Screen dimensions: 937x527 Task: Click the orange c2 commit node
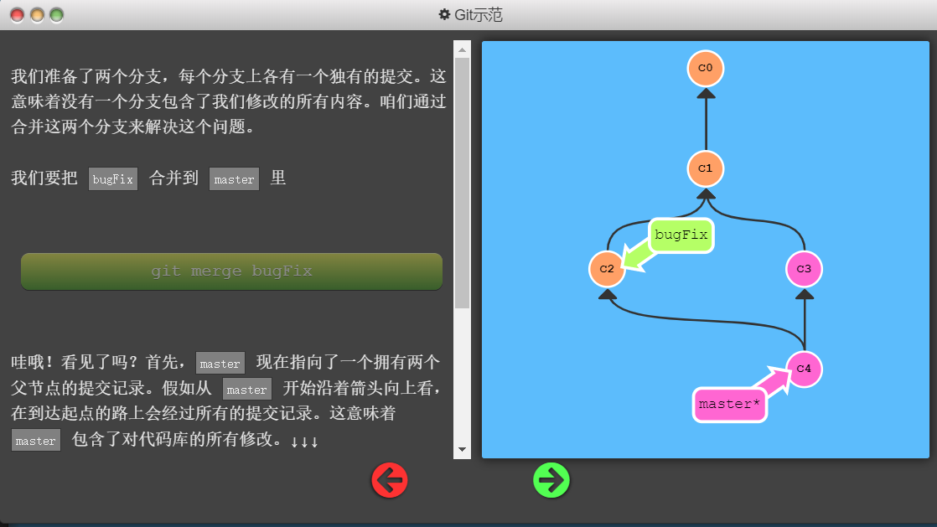point(607,269)
